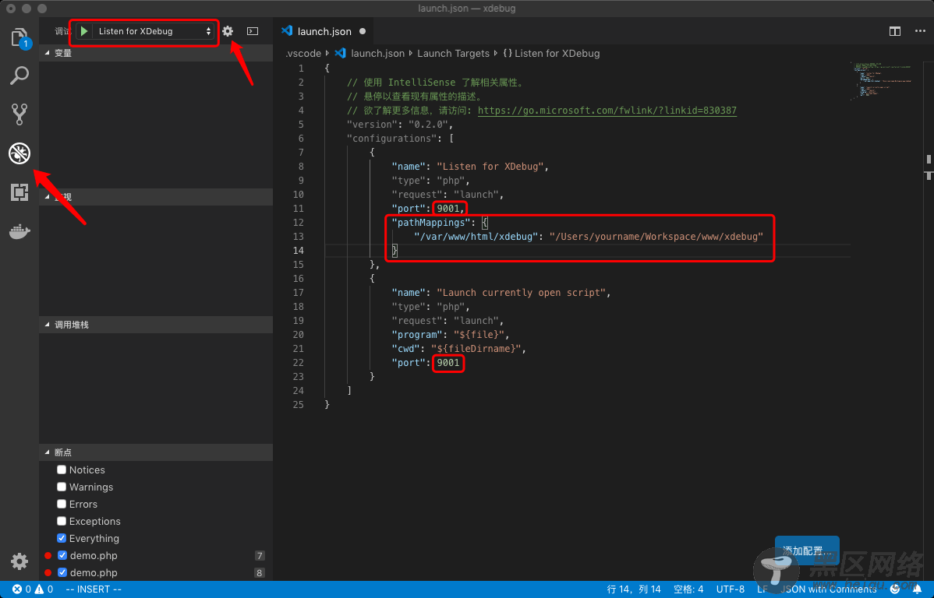Toggle the Notices breakpoint checkbox
Viewport: 934px width, 598px height.
point(62,470)
